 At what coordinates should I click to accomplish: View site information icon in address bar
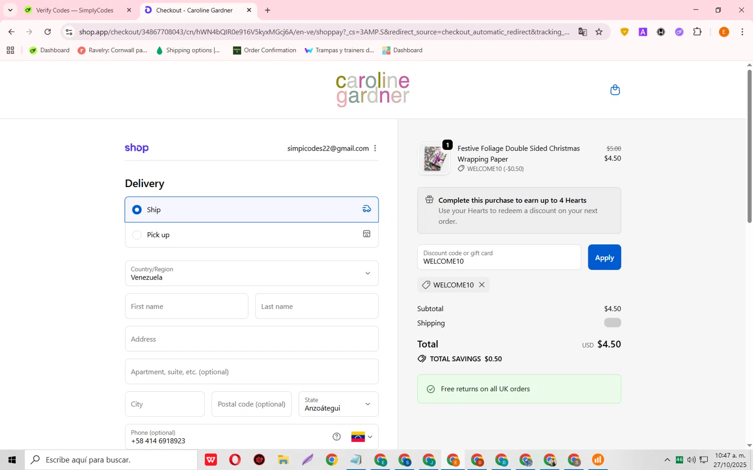[x=69, y=32]
